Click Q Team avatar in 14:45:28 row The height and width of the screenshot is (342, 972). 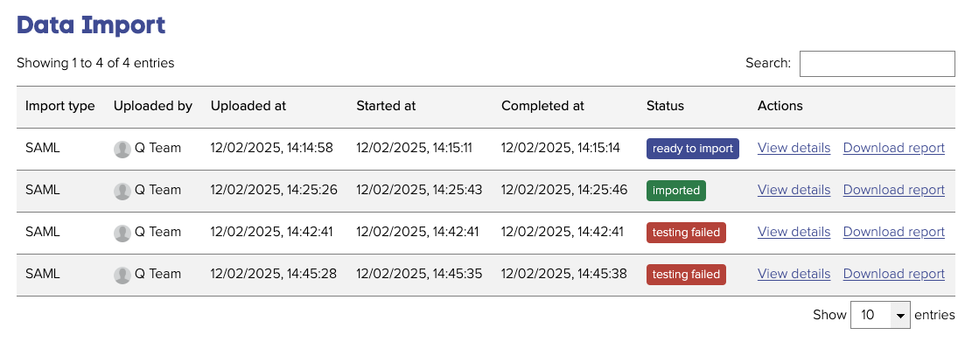[122, 275]
